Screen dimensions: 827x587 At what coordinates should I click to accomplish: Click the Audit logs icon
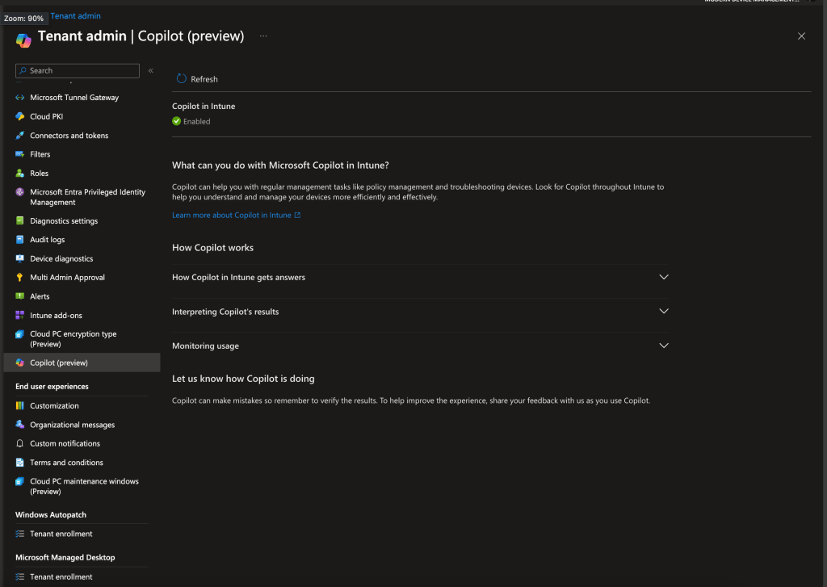(20, 240)
